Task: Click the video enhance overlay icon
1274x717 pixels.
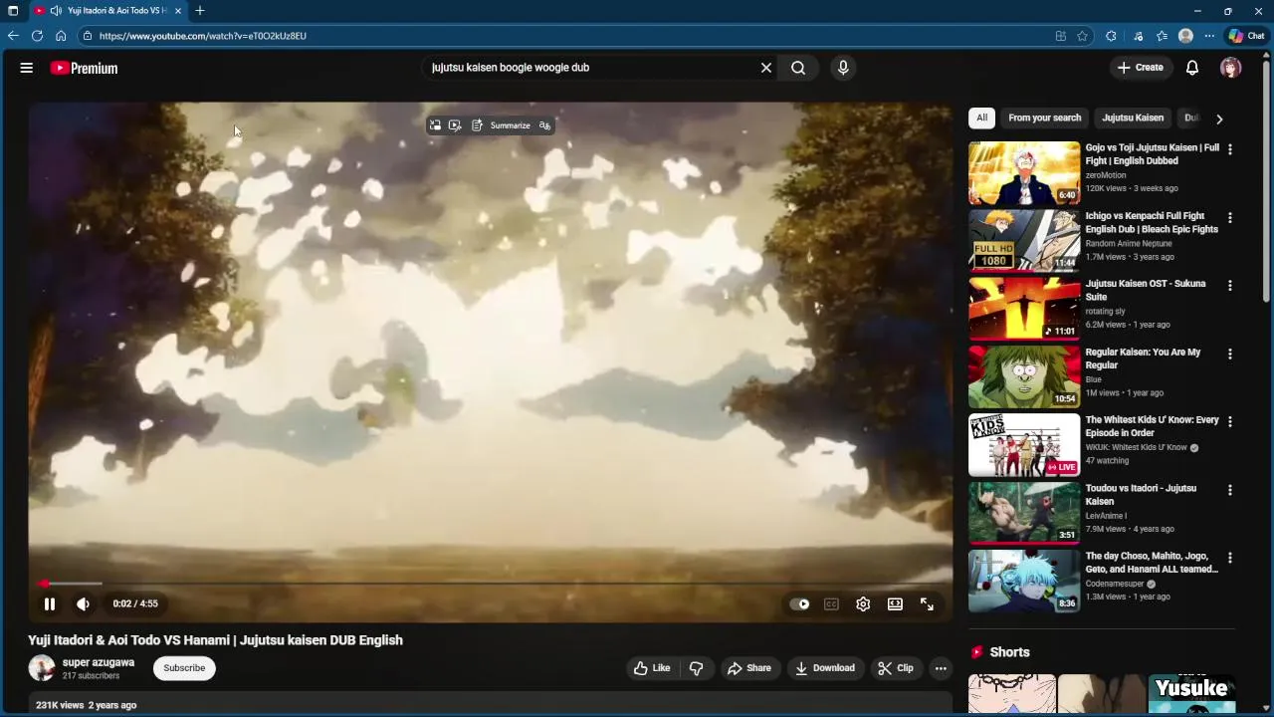Action: (x=455, y=125)
